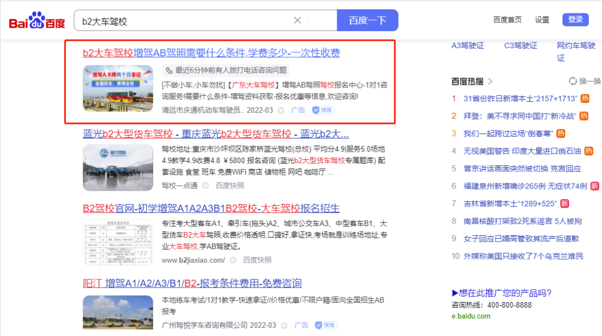
Task: Expand dropdown icon next to www.b2jiaxiao.com
Action: click(233, 260)
